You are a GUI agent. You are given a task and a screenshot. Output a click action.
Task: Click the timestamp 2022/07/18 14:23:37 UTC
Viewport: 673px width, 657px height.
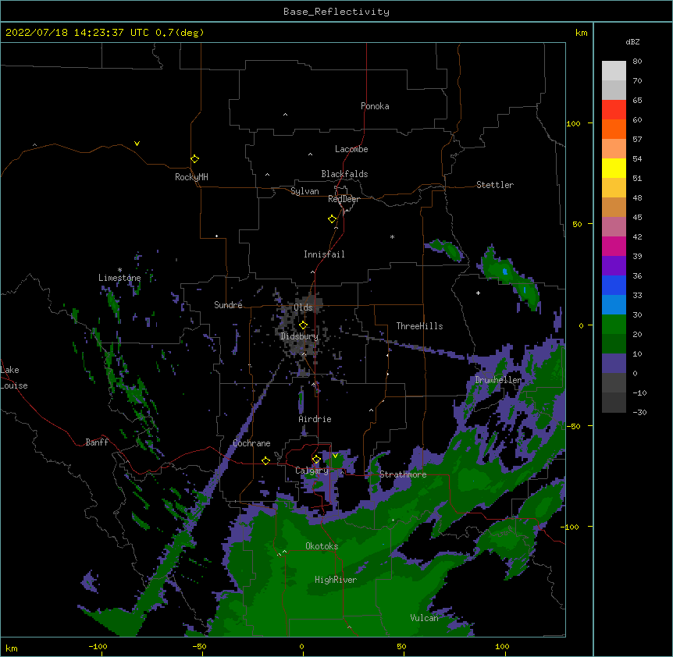(x=77, y=33)
